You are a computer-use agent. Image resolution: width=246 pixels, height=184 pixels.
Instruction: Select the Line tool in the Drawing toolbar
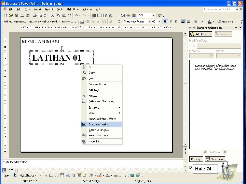pos(40,175)
